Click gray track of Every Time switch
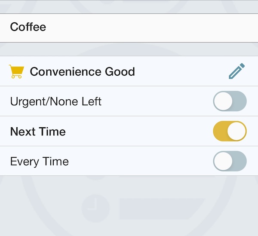The height and width of the screenshot is (236, 258). point(240,161)
